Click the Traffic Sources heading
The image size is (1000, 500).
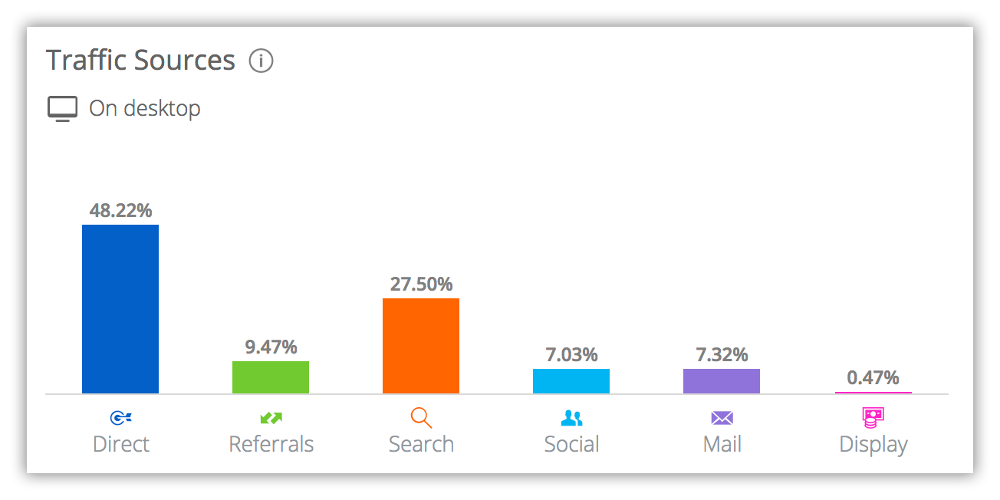(141, 61)
